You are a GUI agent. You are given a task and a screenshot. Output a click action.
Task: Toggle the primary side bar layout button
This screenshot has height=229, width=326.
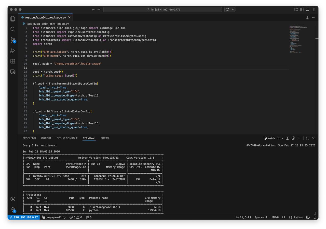302,9
